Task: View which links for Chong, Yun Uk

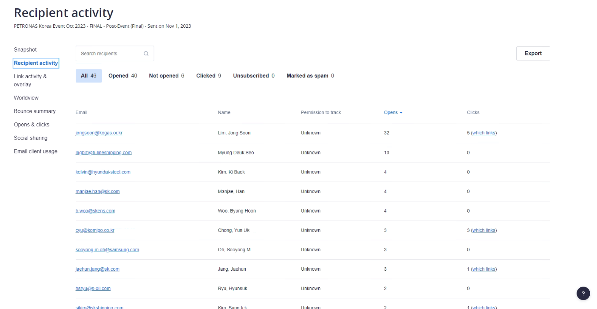Action: pyautogui.click(x=484, y=230)
